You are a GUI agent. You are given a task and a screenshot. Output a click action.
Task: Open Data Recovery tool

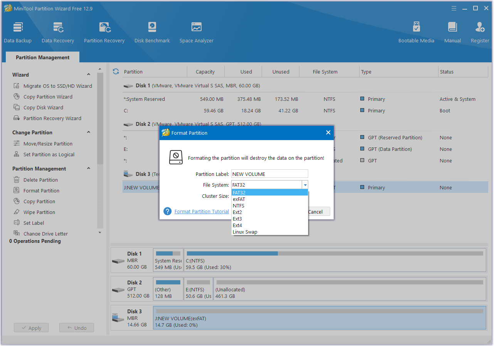[58, 32]
